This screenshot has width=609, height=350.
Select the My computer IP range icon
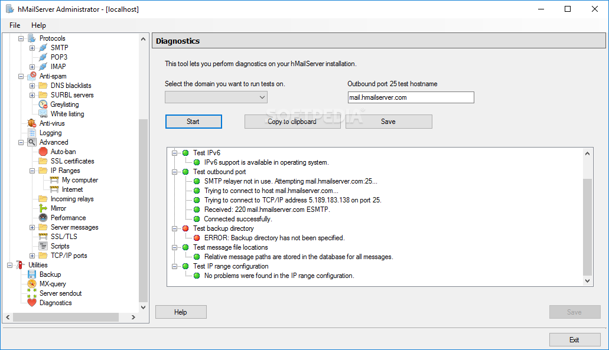coord(54,180)
